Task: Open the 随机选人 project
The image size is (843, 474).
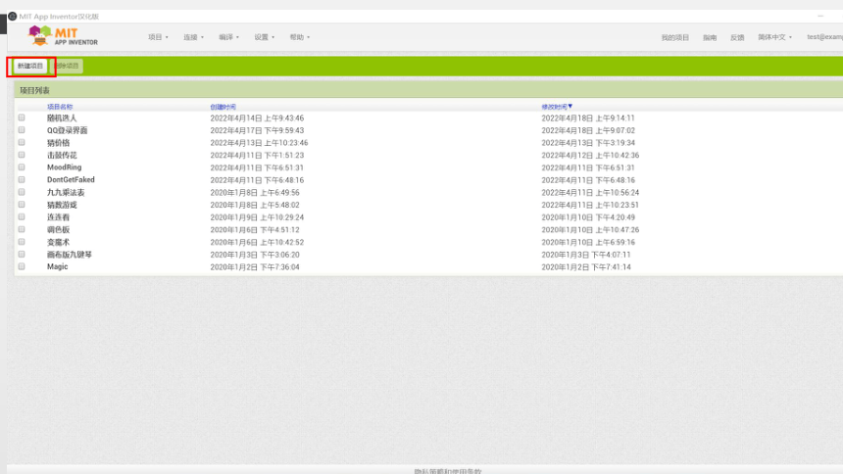Action: [x=62, y=118]
